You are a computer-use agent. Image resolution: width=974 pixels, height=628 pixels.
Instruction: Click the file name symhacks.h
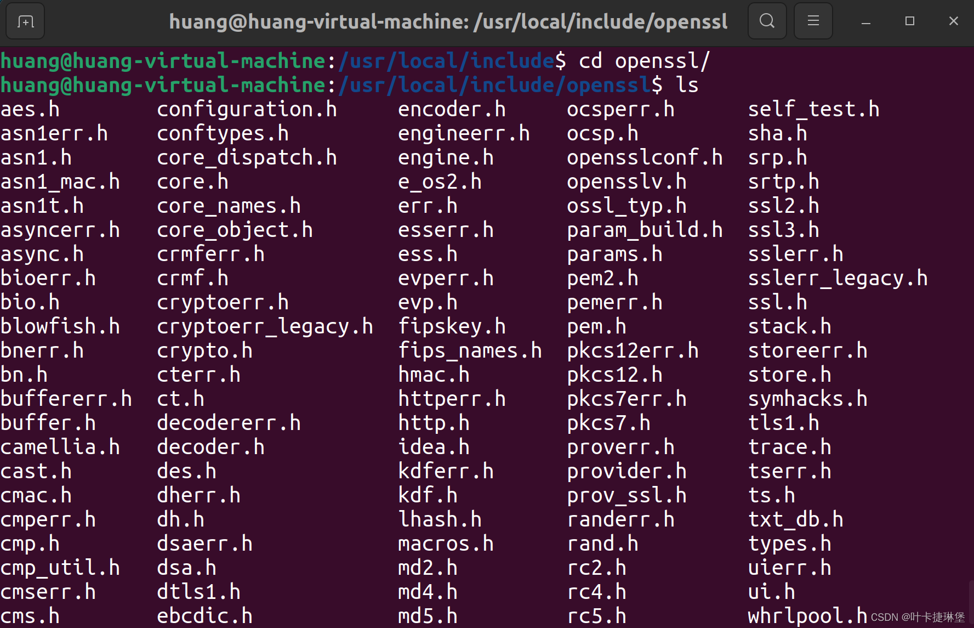pos(808,399)
